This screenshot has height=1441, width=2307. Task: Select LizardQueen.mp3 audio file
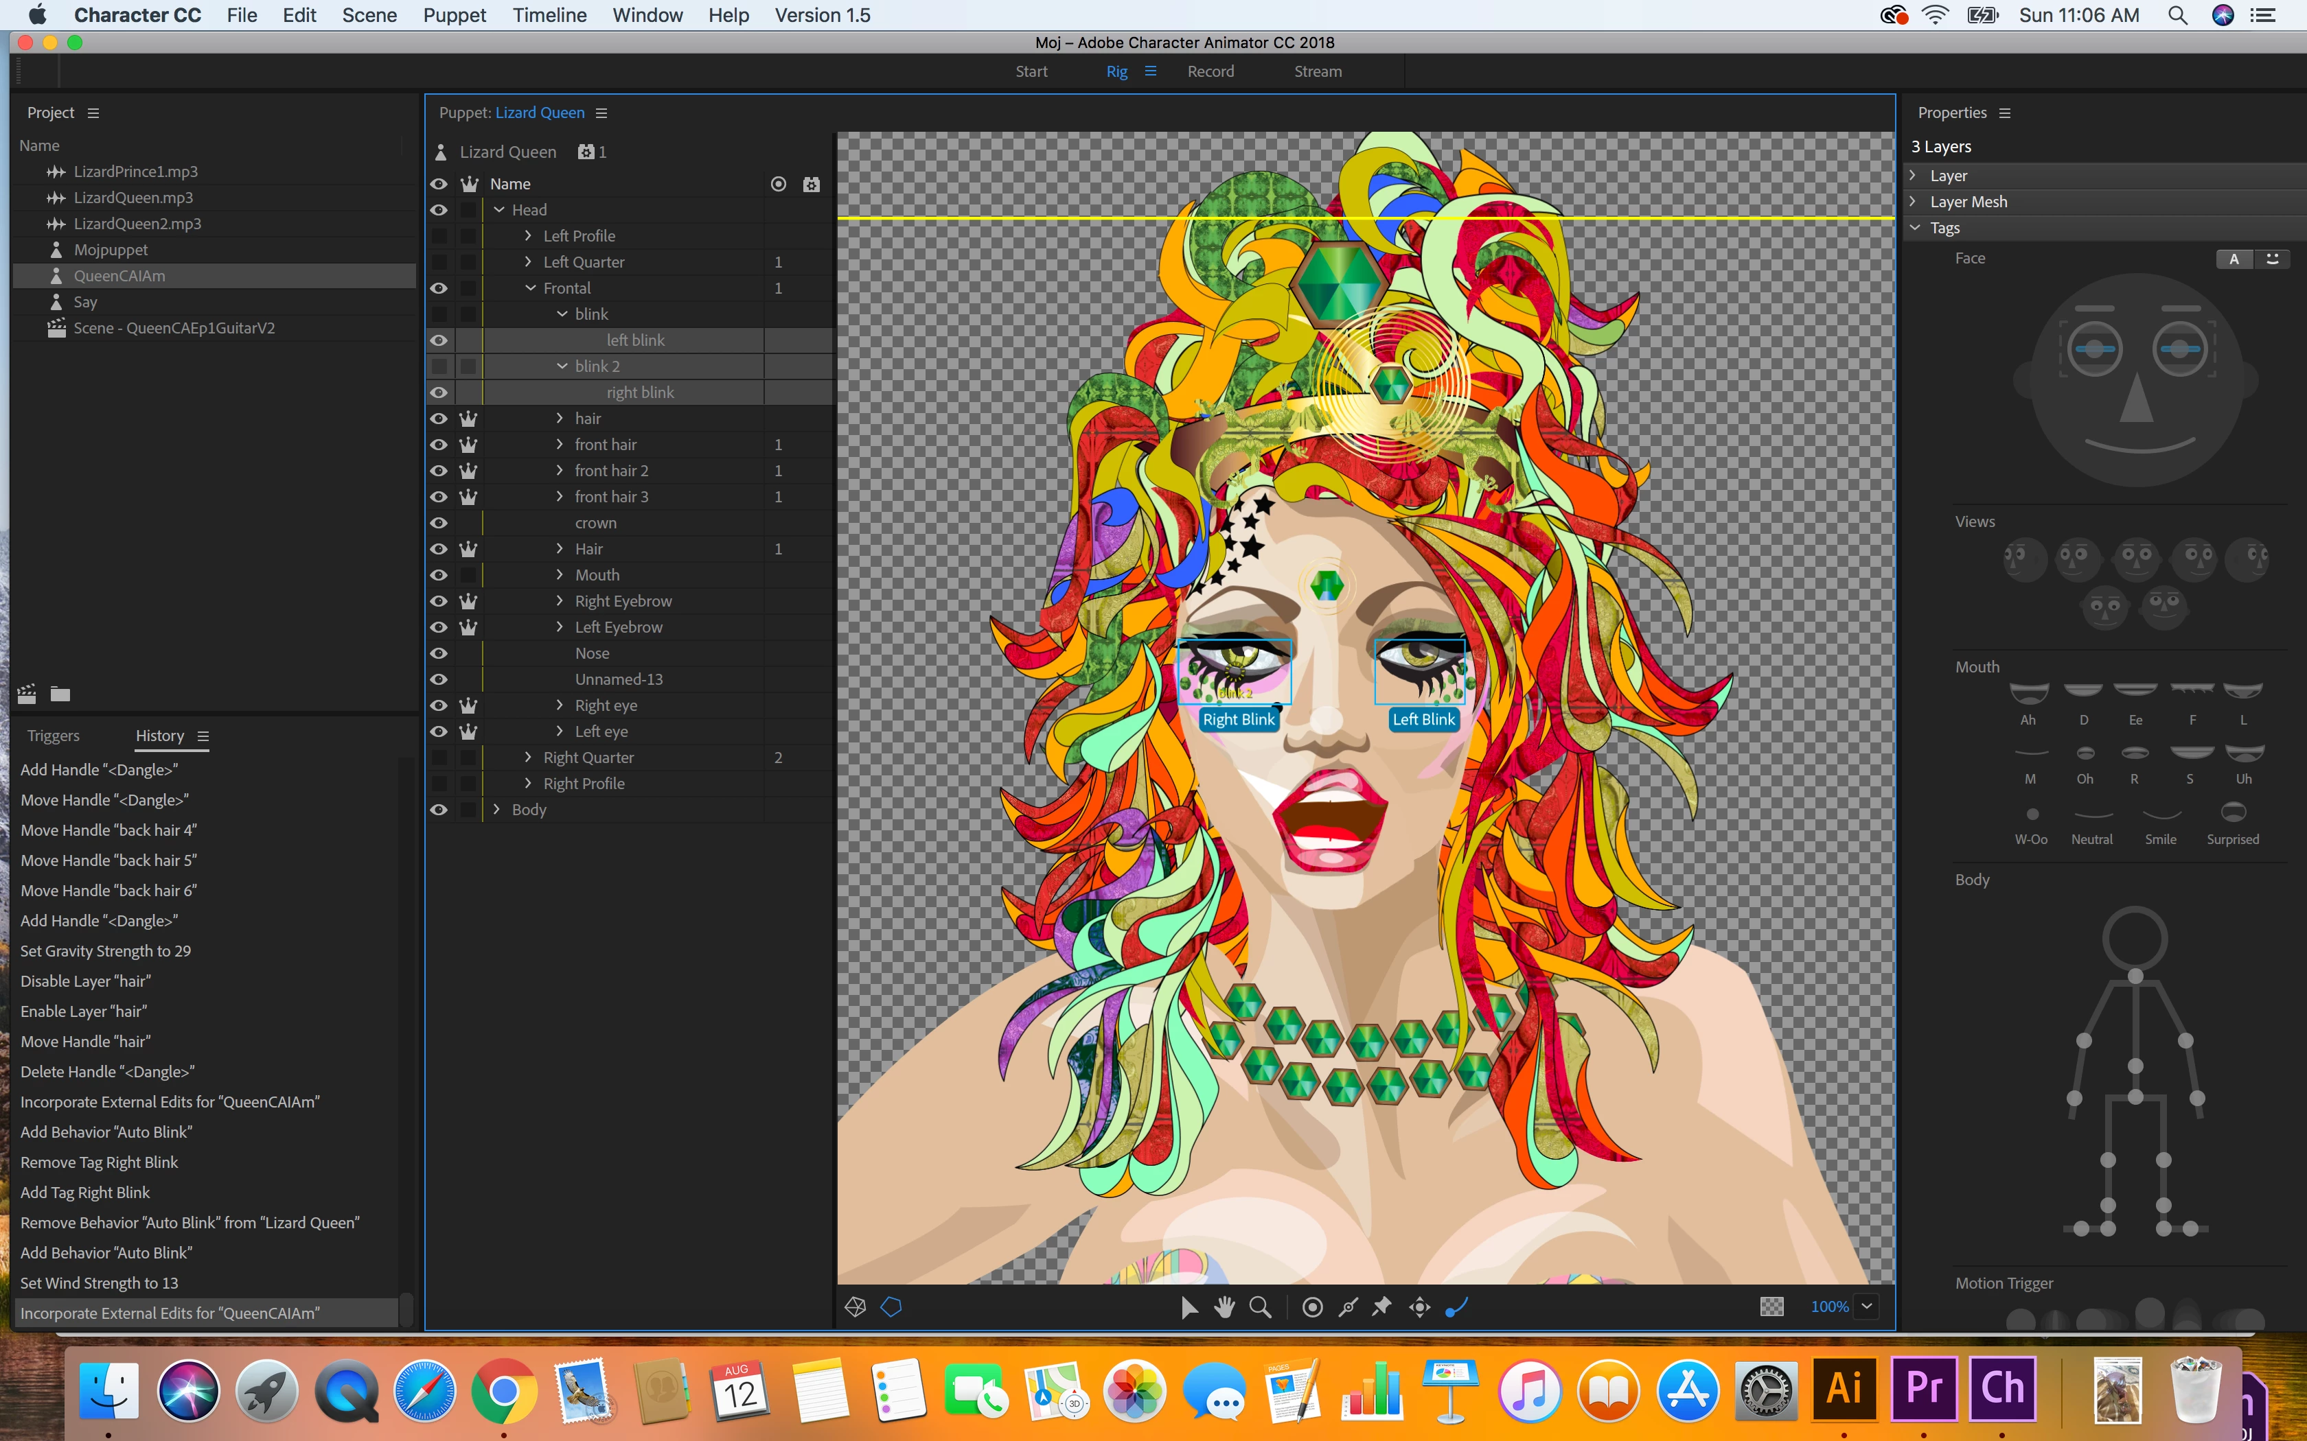(x=133, y=198)
